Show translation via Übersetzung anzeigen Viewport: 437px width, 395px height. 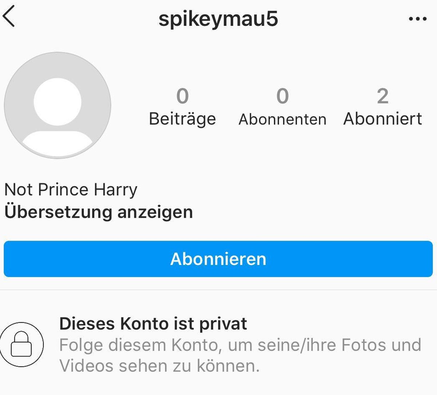pyautogui.click(x=98, y=212)
